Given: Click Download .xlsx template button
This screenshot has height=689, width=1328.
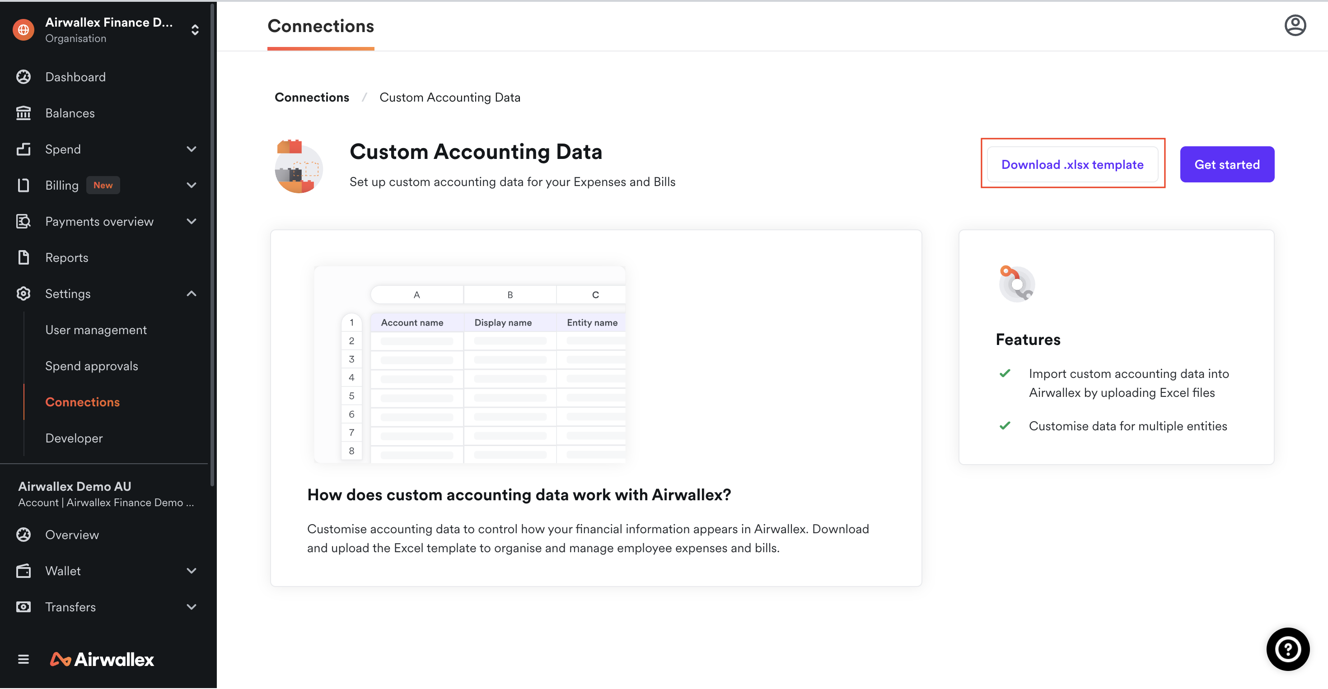Looking at the screenshot, I should coord(1072,164).
